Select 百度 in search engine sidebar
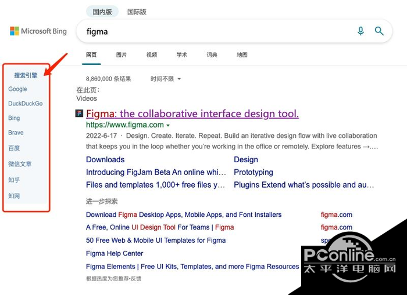This screenshot has height=295, width=407. coord(14,148)
